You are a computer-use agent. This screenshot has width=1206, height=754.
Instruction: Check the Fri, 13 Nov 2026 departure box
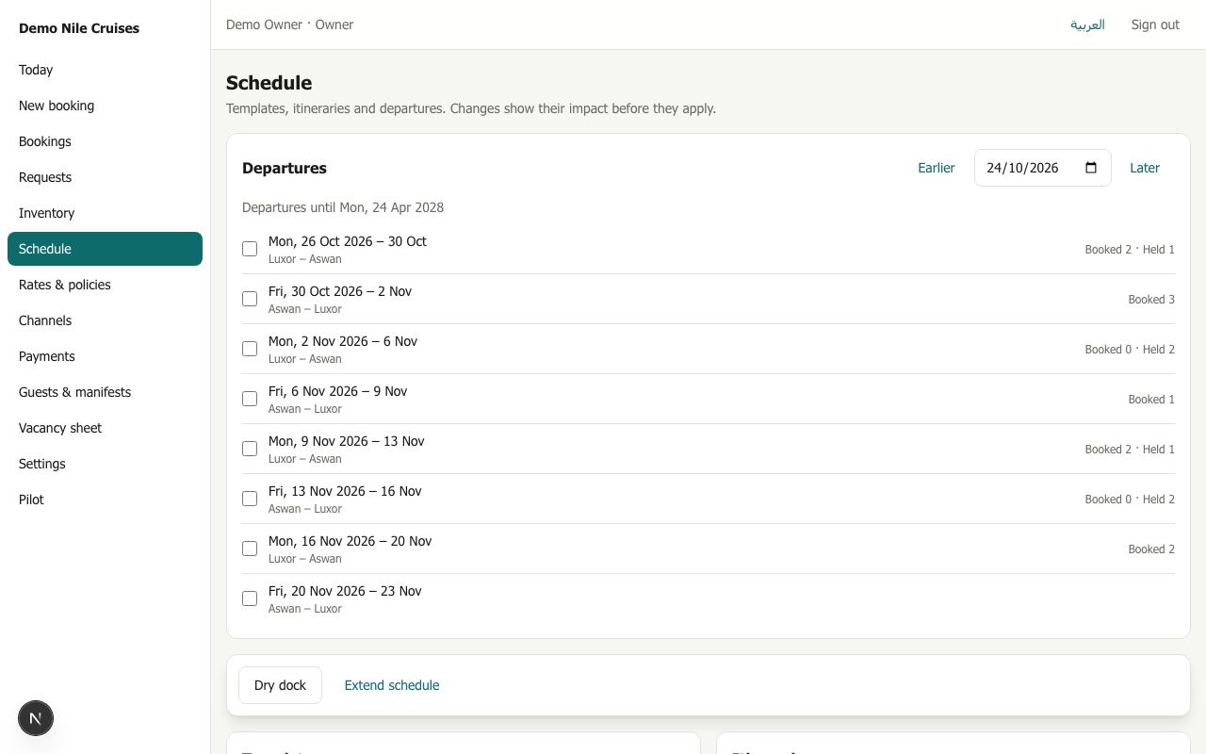click(250, 499)
